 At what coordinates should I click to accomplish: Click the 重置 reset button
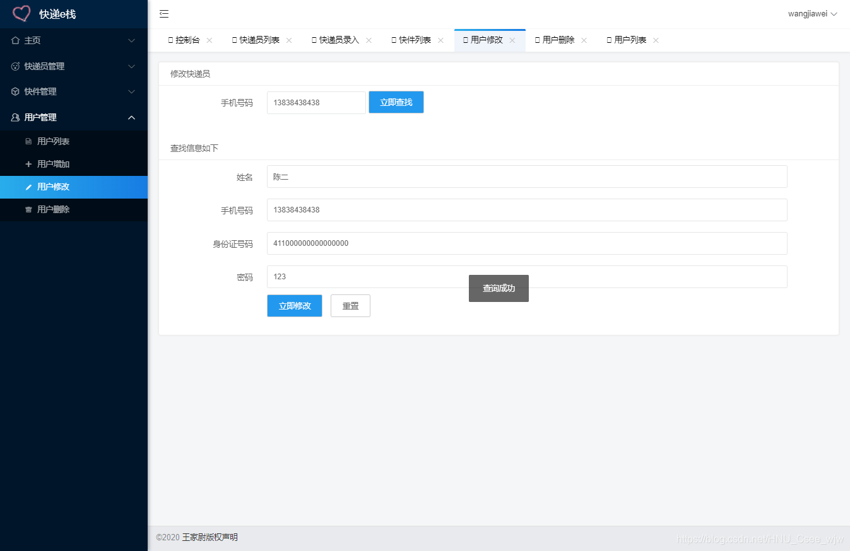(x=350, y=306)
